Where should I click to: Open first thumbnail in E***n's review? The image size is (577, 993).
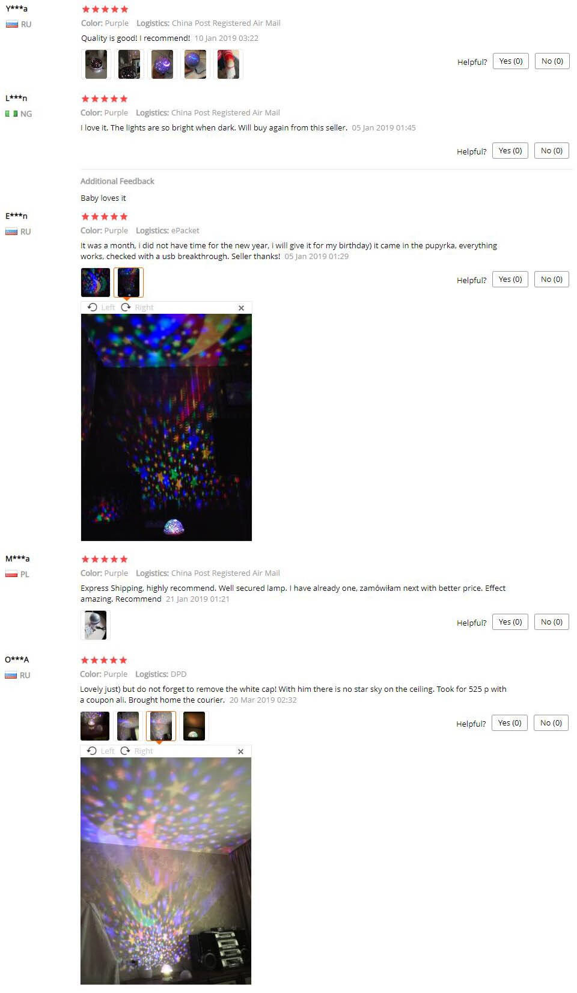click(96, 283)
